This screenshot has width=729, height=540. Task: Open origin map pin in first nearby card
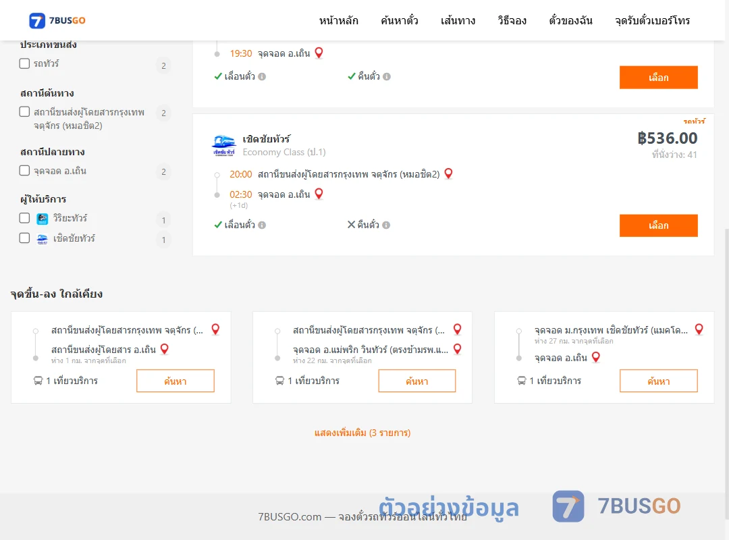(x=216, y=330)
